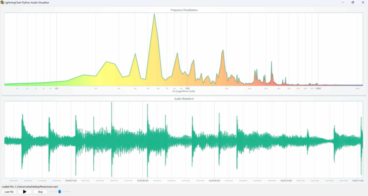Click the Hz (Logarithmic Scale) axis title
The height and width of the screenshot is (196, 368).
pyautogui.click(x=184, y=91)
